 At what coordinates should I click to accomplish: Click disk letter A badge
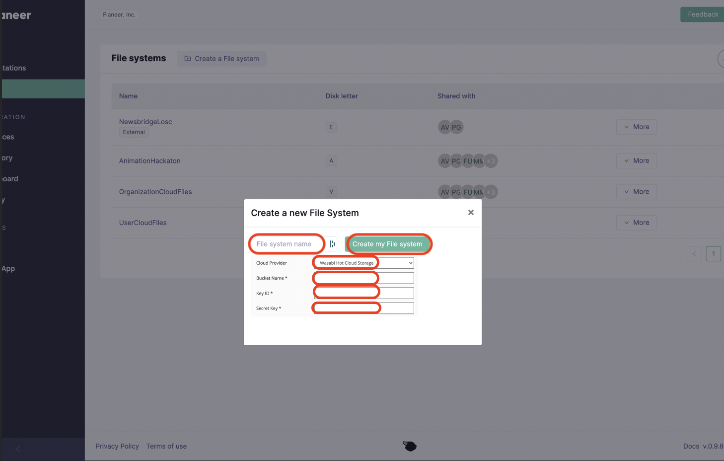click(x=331, y=161)
